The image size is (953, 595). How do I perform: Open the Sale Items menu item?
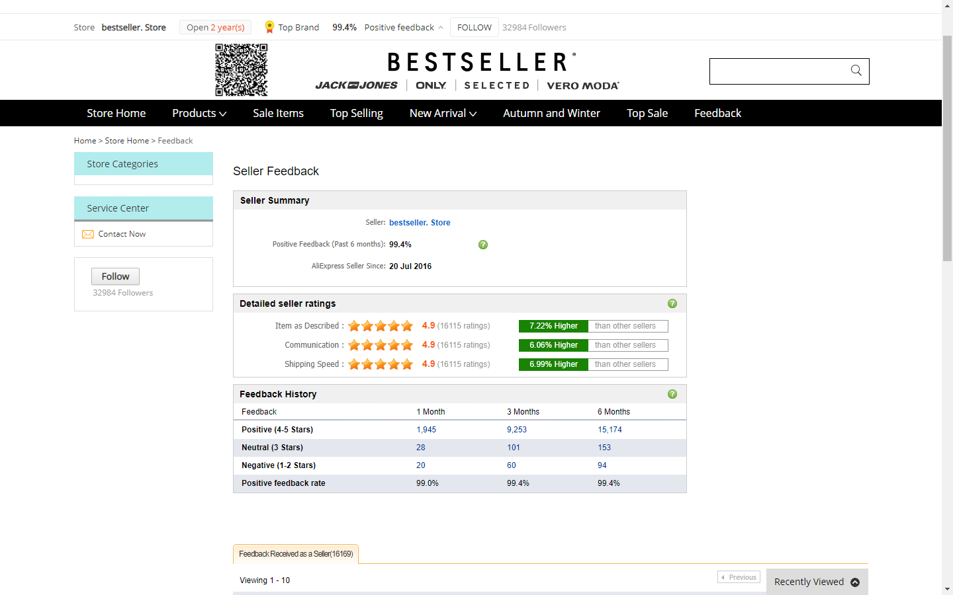coord(278,113)
